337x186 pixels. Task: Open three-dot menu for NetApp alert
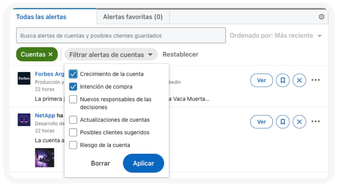click(316, 121)
